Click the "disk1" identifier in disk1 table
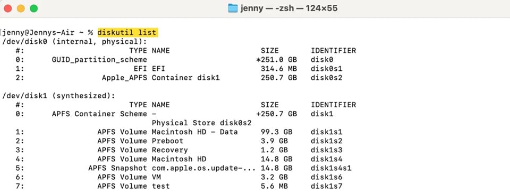The width and height of the screenshot is (510, 194). click(322, 114)
